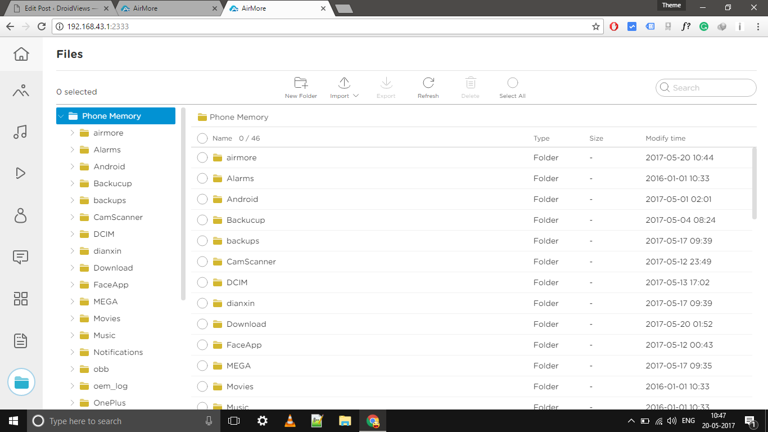
Task: Open the FaceApp folder in file list
Action: pos(244,345)
